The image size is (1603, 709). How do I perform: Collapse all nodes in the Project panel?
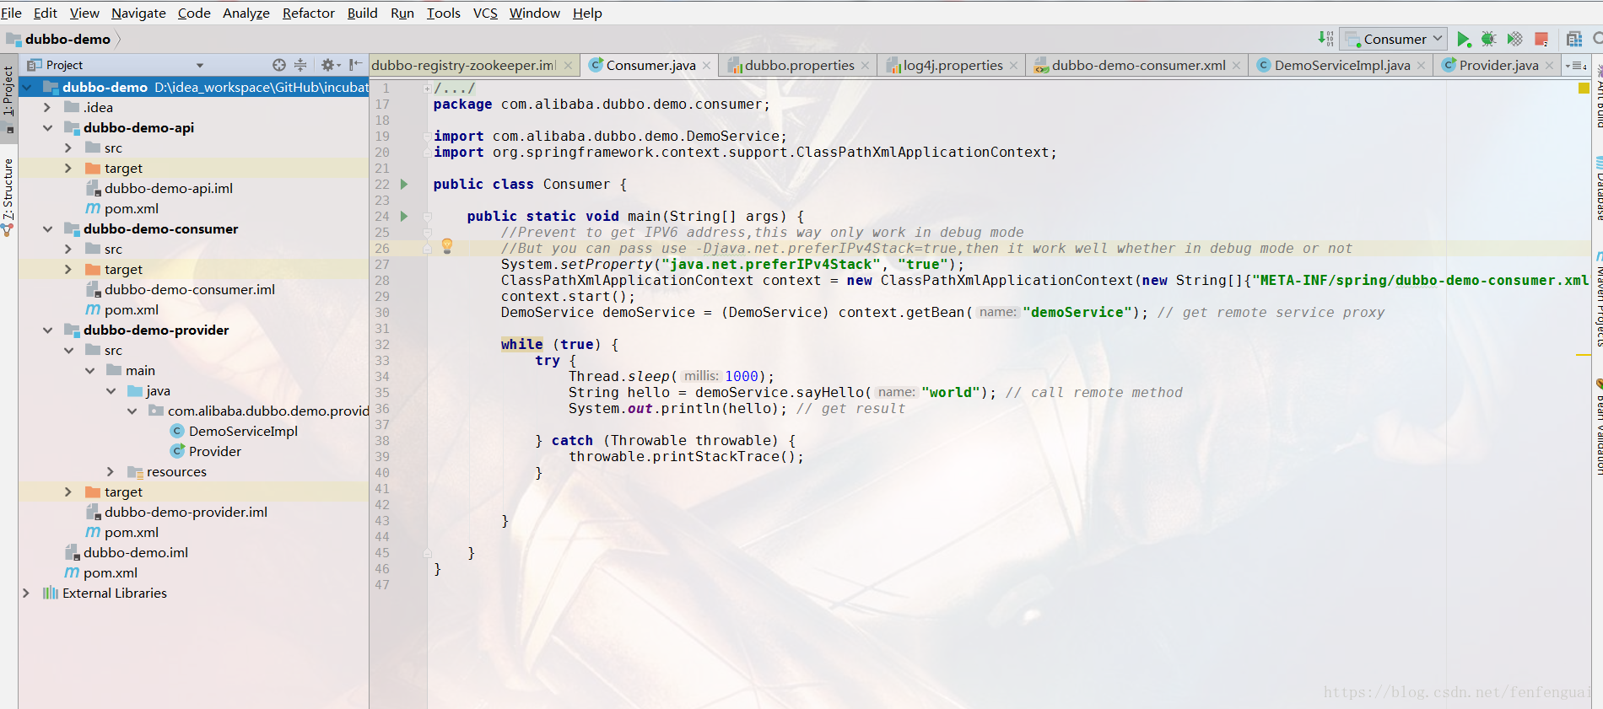[x=300, y=65]
